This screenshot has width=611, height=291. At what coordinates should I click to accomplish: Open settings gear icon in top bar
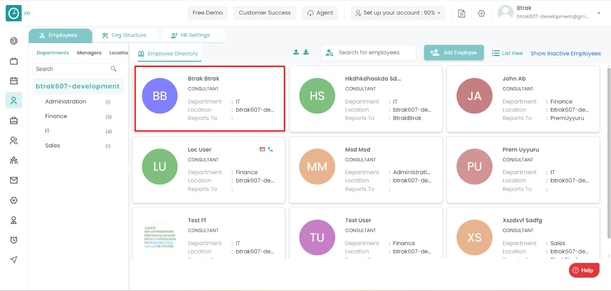point(481,13)
